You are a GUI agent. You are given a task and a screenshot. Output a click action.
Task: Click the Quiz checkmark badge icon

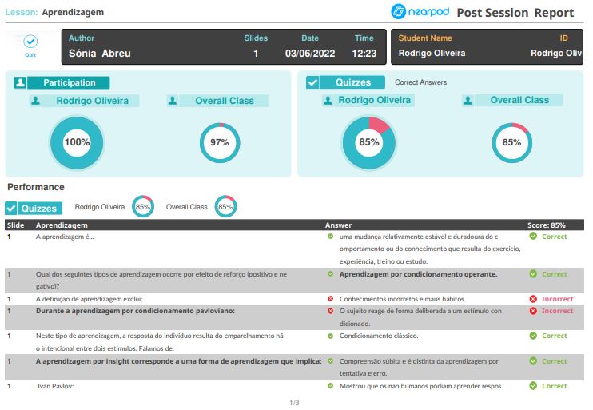(x=30, y=41)
